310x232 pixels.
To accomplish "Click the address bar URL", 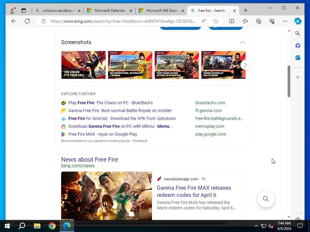I will 123,21.
